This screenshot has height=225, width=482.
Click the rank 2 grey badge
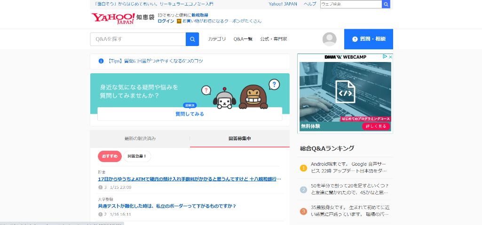tap(303, 190)
